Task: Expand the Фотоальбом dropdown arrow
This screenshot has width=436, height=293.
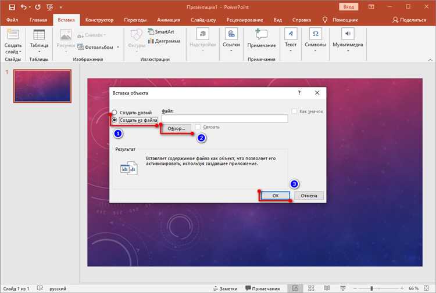Action: click(x=118, y=47)
